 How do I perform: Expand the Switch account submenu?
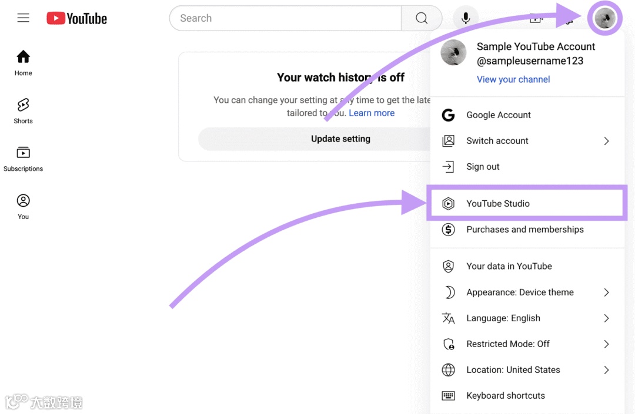527,141
